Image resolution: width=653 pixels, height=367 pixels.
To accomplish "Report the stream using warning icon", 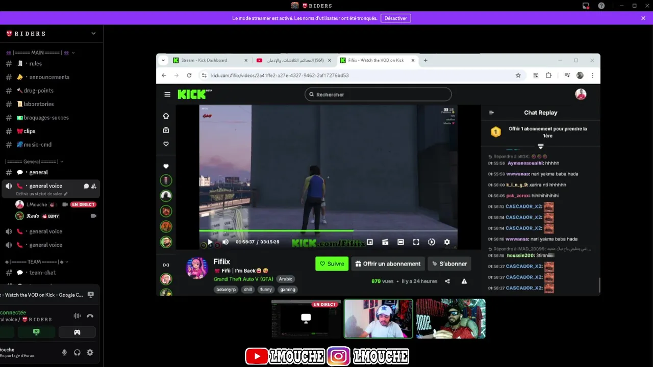I will [x=464, y=281].
